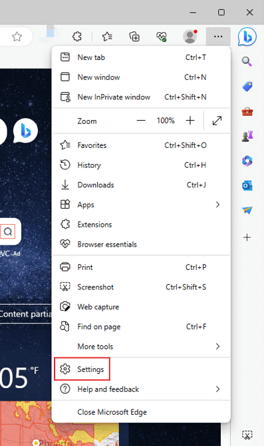
Task: Choose Find on page menu item
Action: click(x=141, y=327)
